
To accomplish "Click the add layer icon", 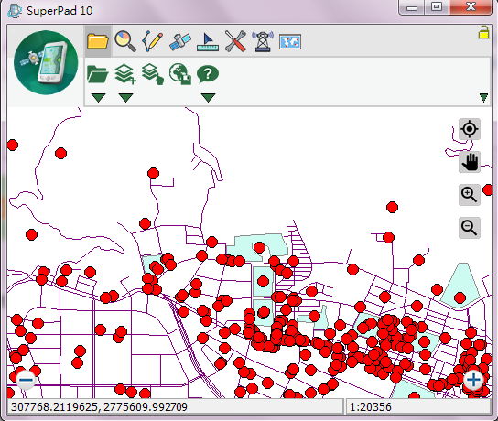I will click(x=125, y=74).
